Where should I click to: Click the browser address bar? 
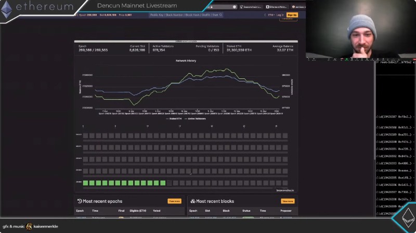(x=221, y=7)
